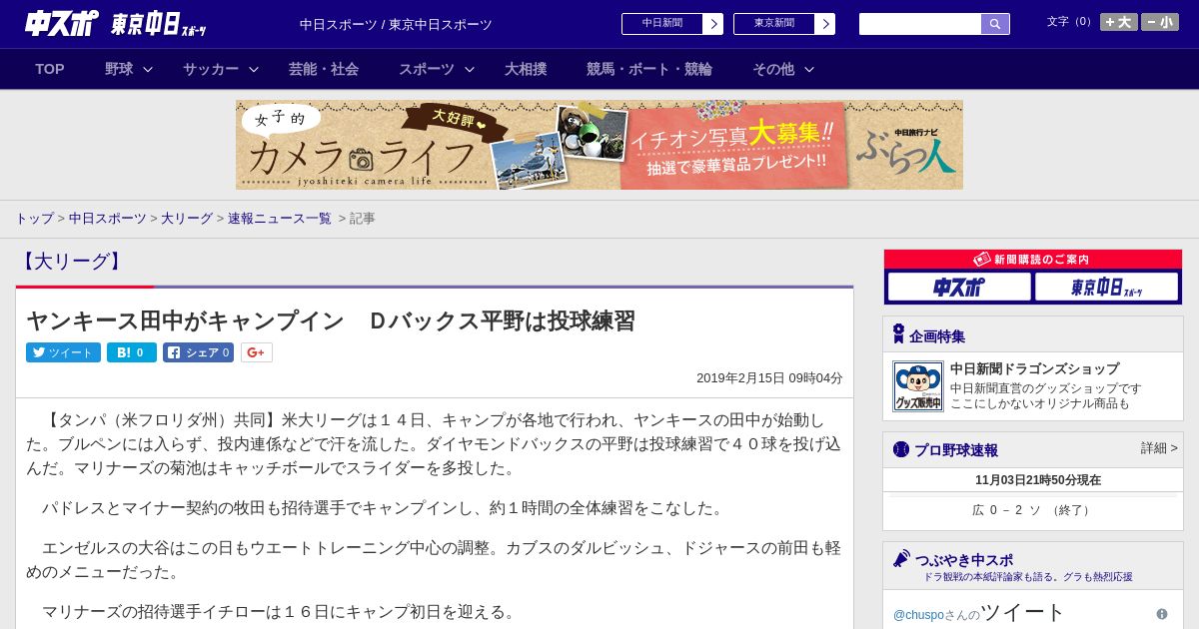1199x629 pixels.
Task: Click 東京中日スポーツ subscription guide button
Action: 1107,287
